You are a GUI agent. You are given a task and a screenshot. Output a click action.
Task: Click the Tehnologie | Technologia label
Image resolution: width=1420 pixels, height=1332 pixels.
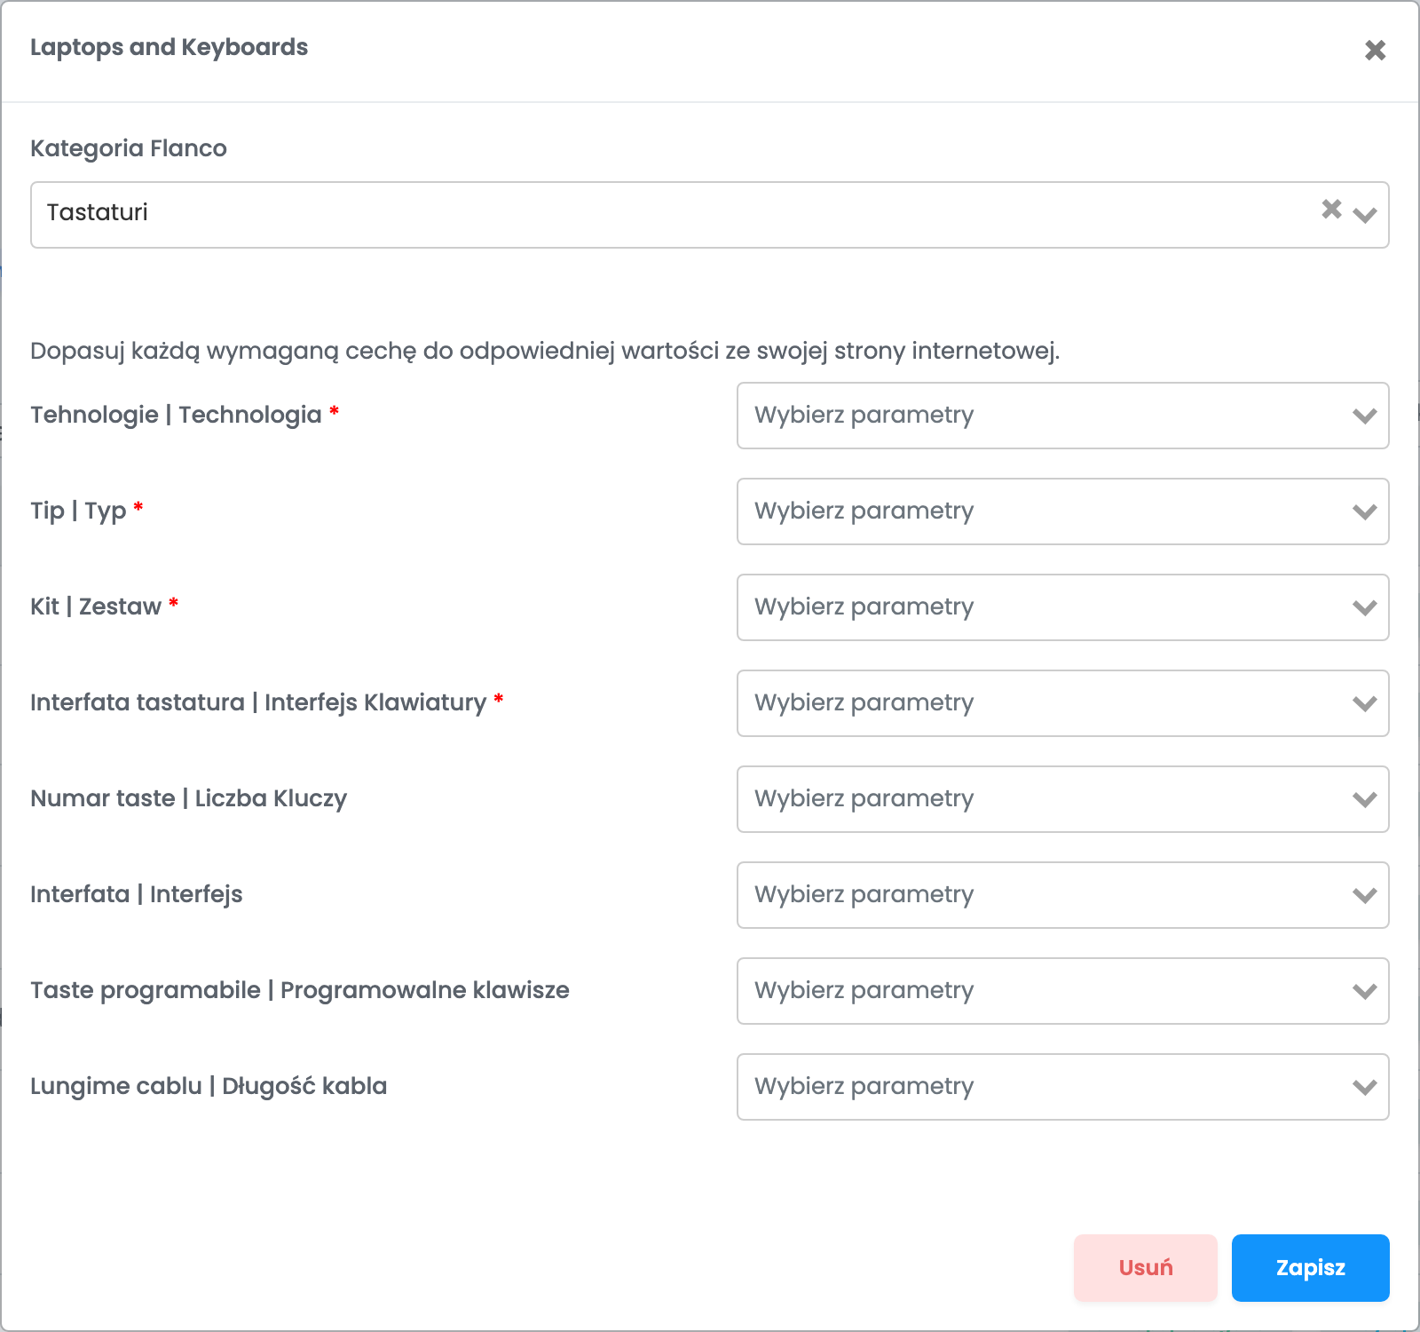(x=176, y=415)
